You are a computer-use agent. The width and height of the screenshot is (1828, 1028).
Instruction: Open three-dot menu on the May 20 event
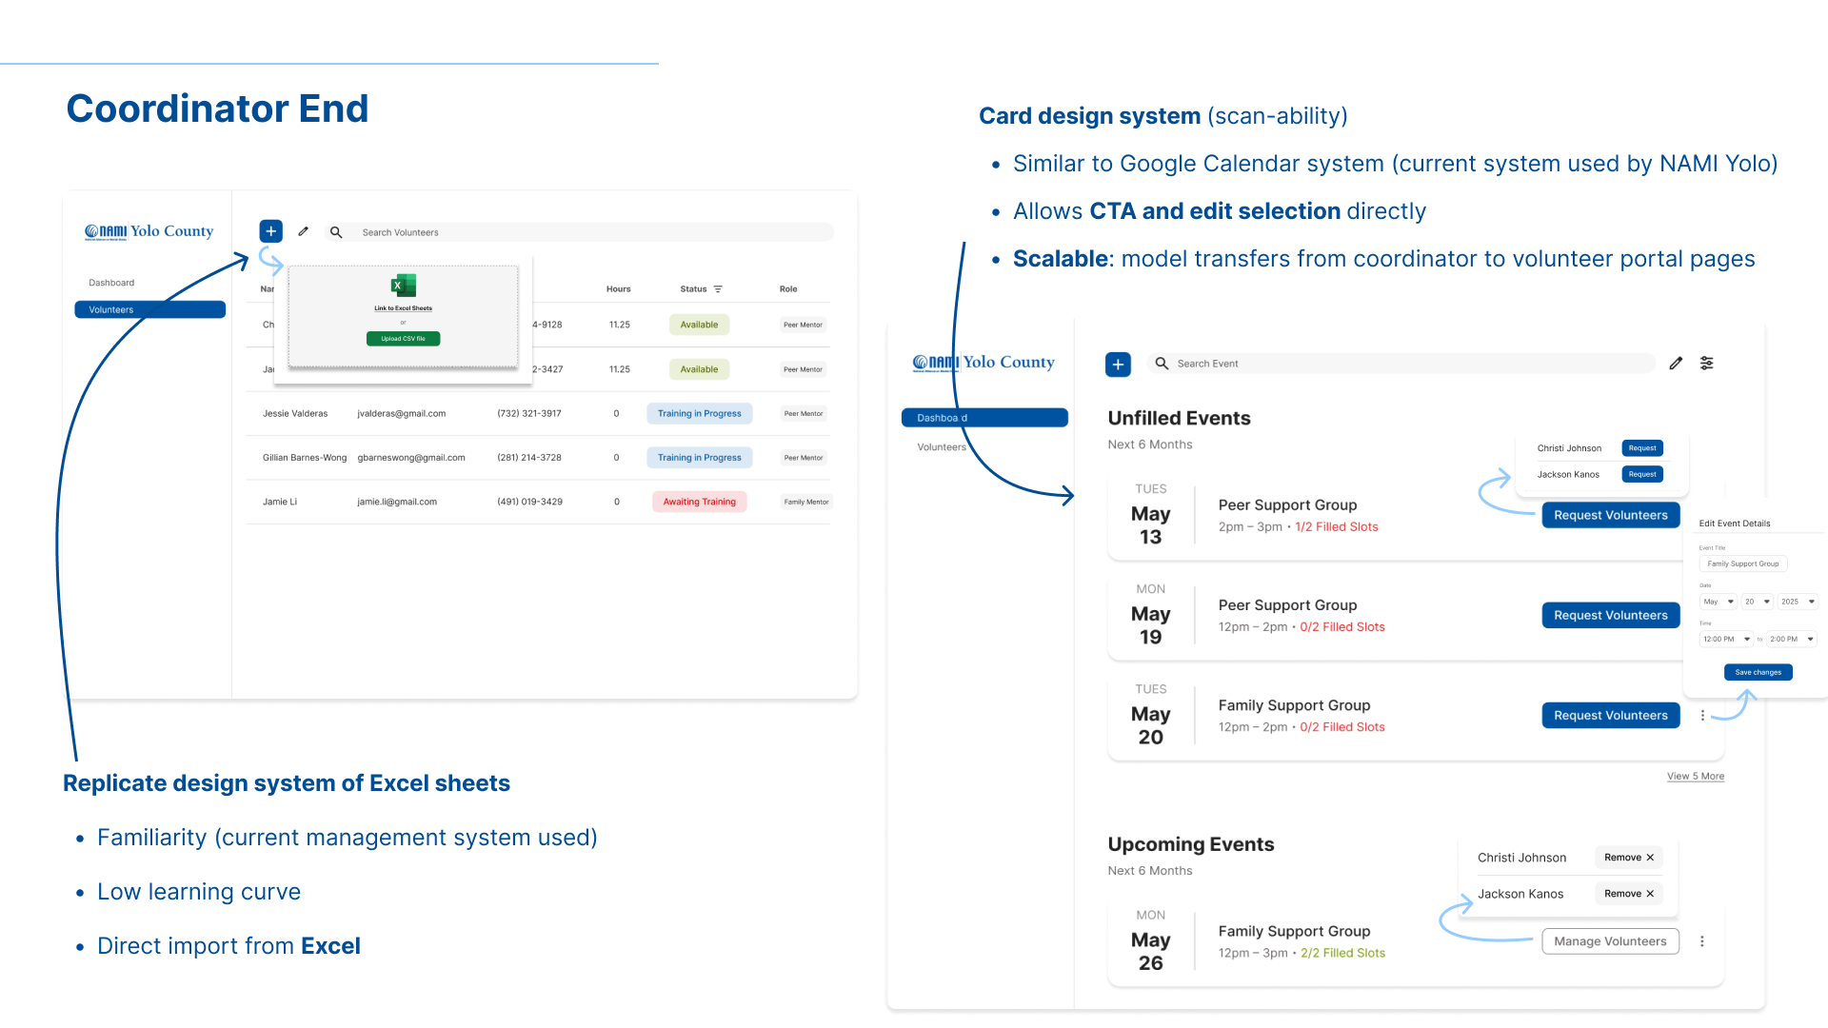1702,715
